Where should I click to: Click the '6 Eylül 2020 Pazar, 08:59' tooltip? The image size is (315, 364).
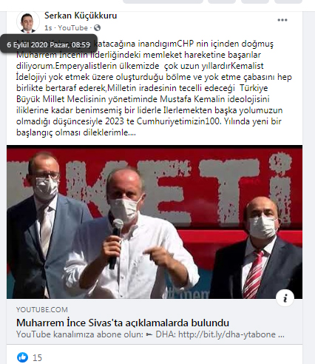(49, 44)
